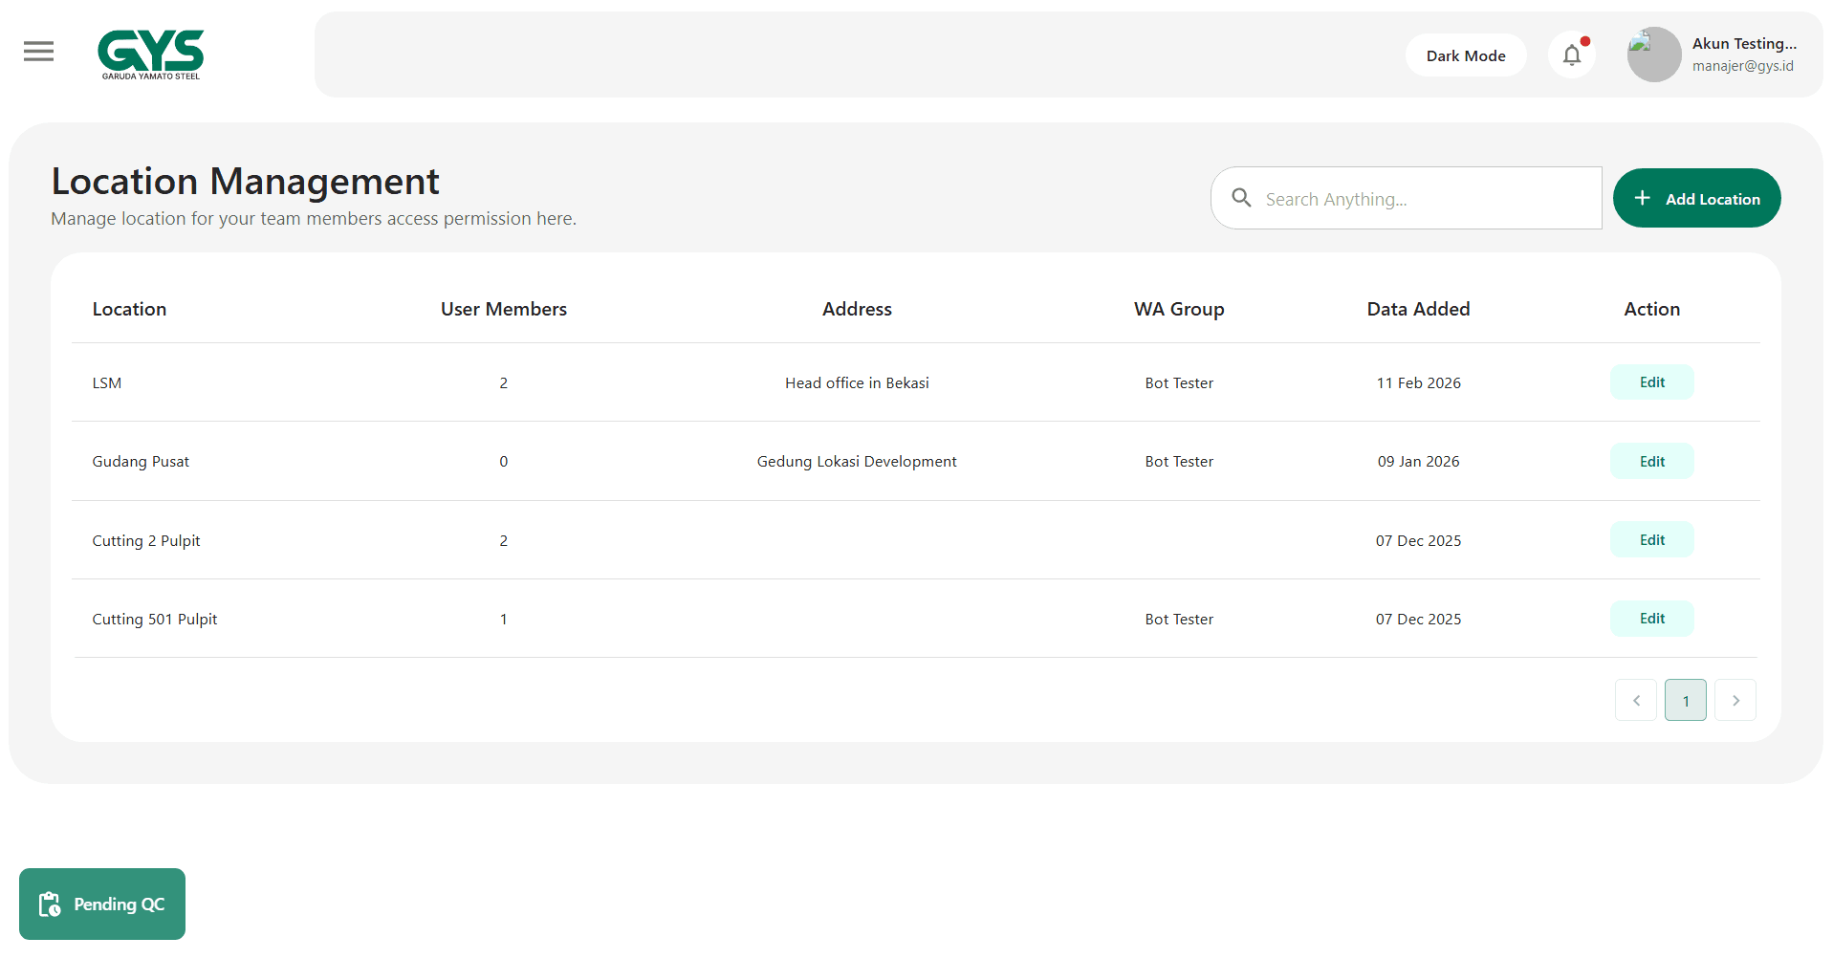Click the search magnifier icon
This screenshot has height=959, width=1833.
[x=1241, y=198]
